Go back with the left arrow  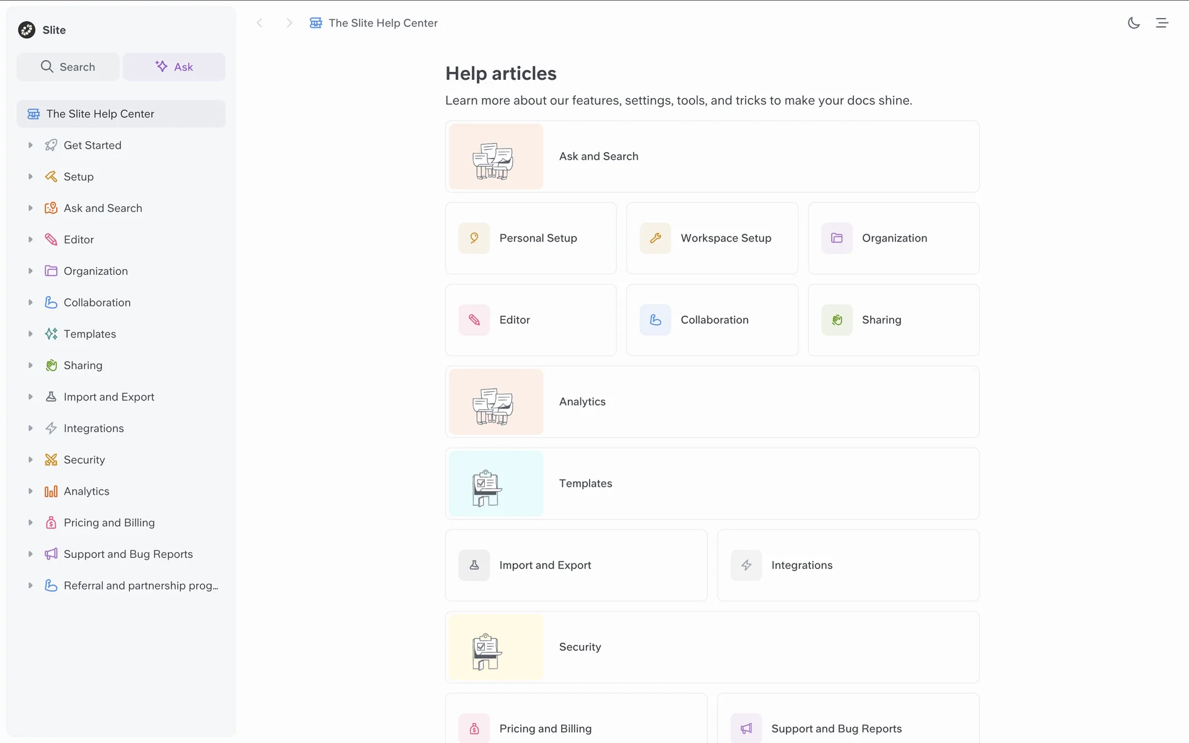[x=260, y=23]
